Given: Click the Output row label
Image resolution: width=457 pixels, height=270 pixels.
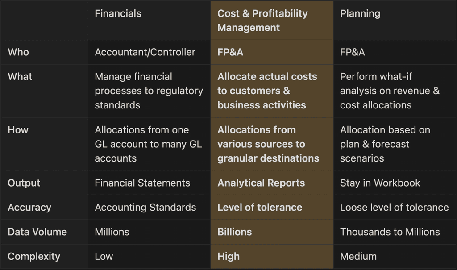Looking at the screenshot, I should pyautogui.click(x=24, y=183).
